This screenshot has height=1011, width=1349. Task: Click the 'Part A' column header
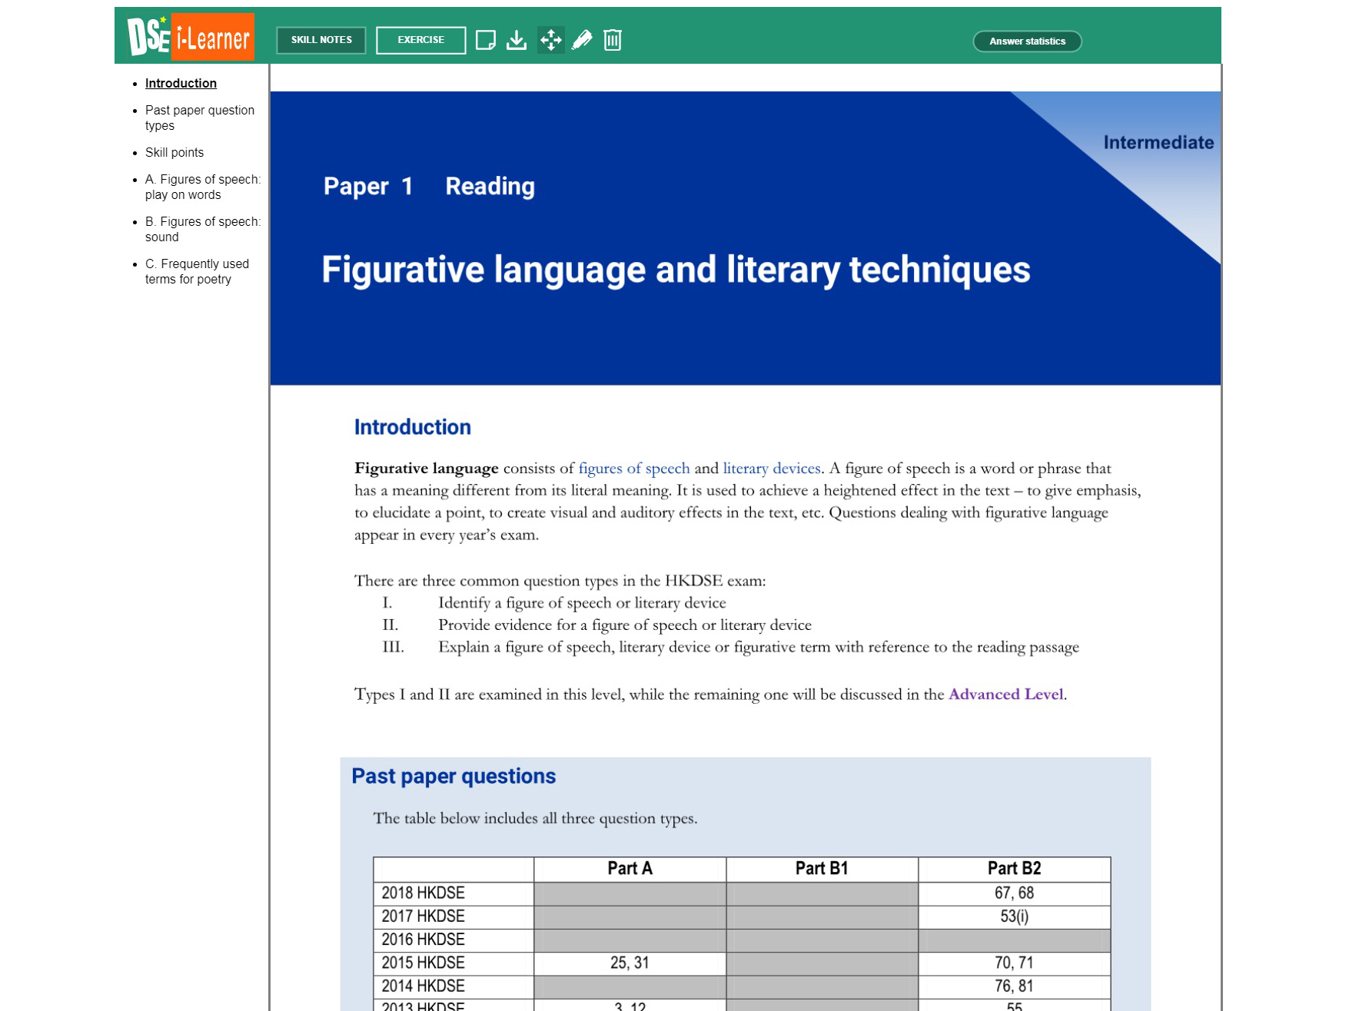[630, 868]
